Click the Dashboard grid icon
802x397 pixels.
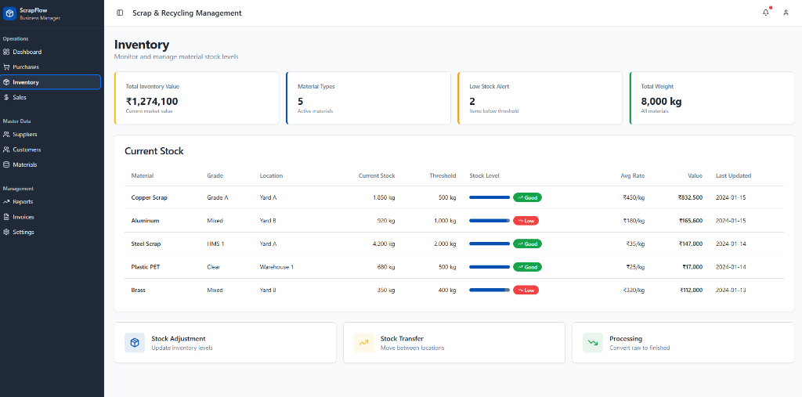point(6,52)
